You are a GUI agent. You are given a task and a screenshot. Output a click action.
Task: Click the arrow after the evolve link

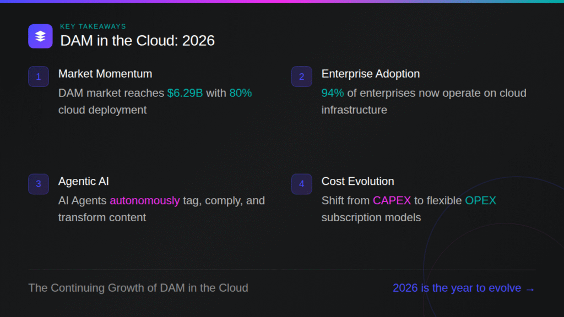click(x=530, y=288)
